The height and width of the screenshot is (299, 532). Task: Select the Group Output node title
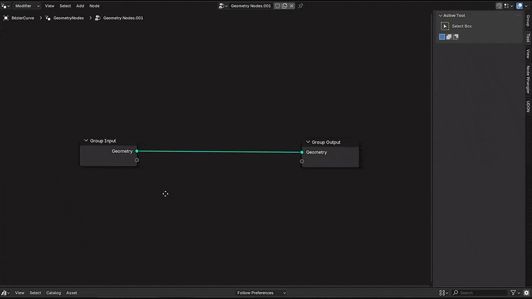pyautogui.click(x=326, y=142)
